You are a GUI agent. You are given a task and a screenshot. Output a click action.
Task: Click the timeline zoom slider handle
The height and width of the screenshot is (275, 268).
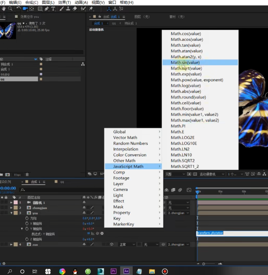[204, 264]
